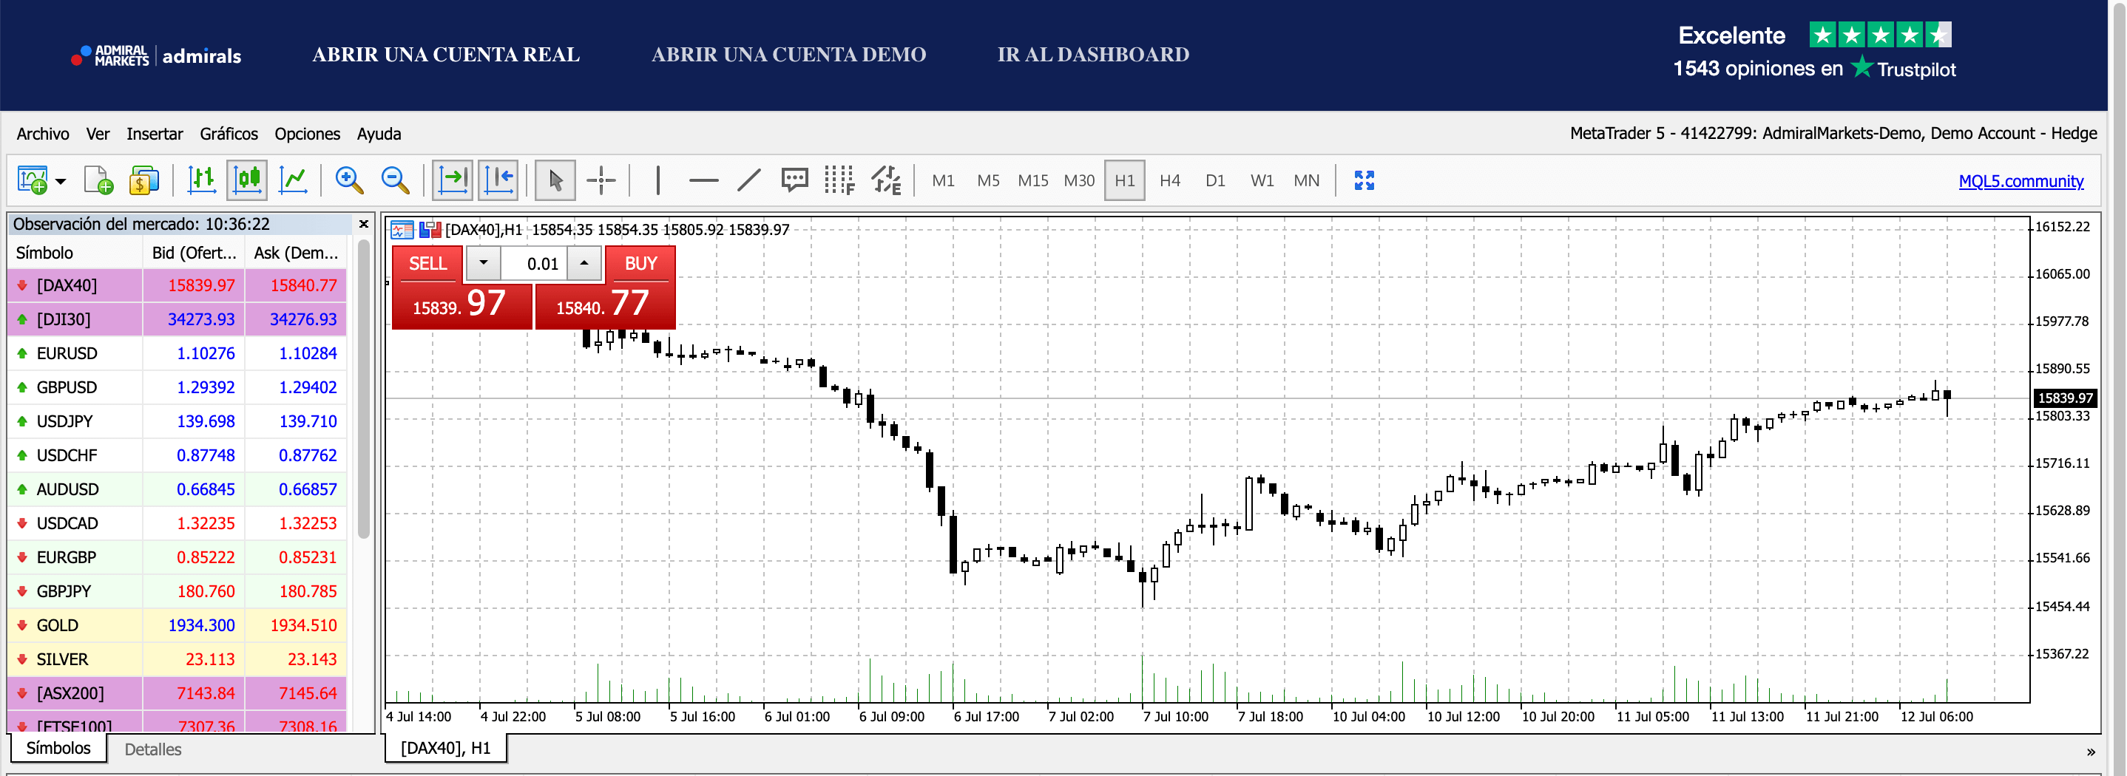Open the objects list icon

[x=886, y=180]
